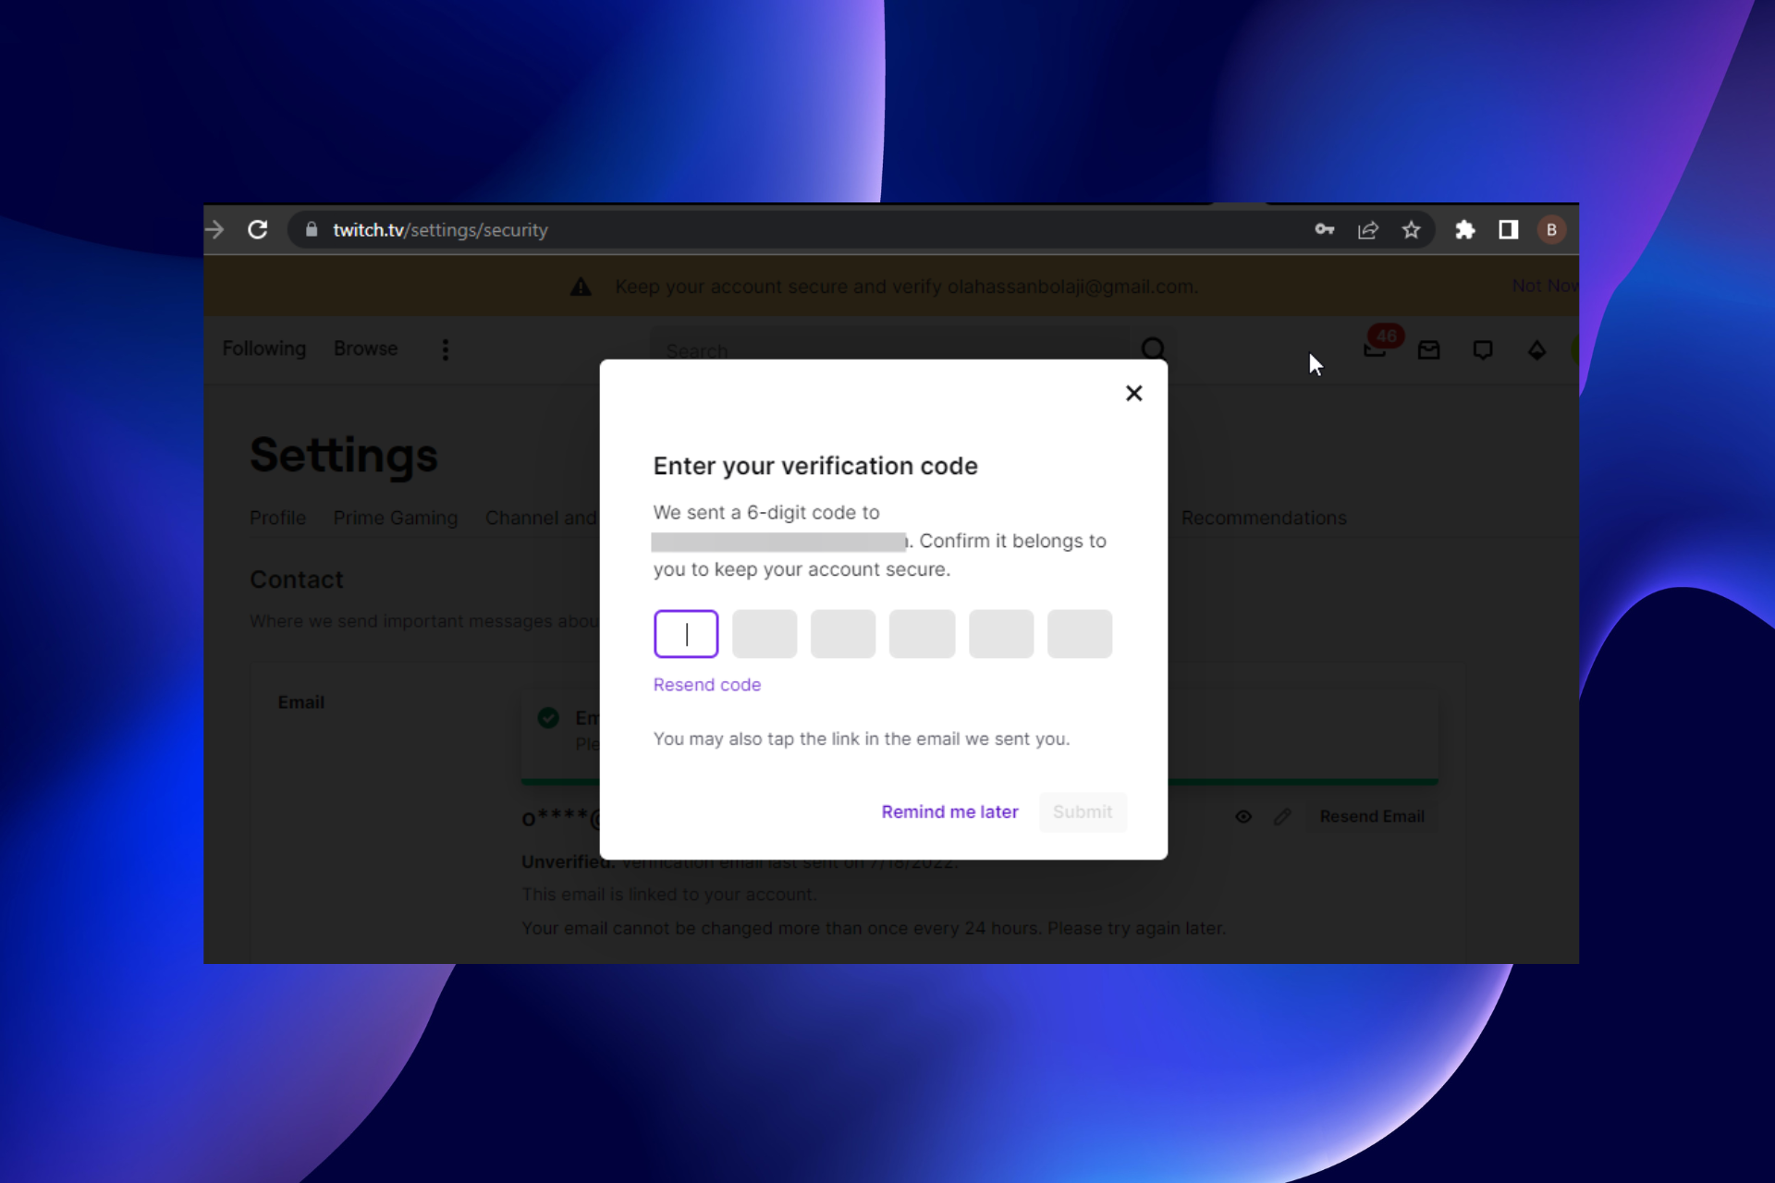Click Remind me later
The width and height of the screenshot is (1775, 1183).
pyautogui.click(x=949, y=811)
